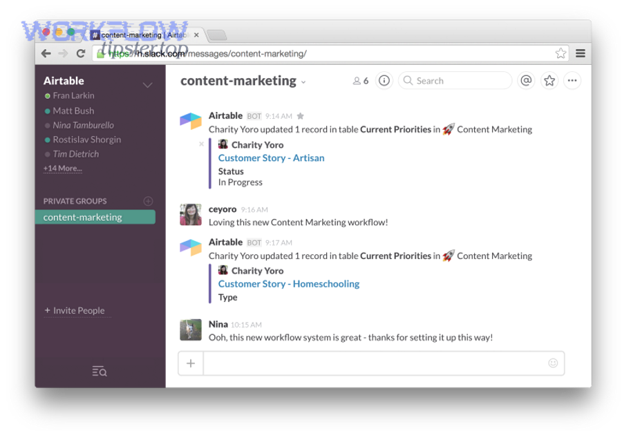Expand the +14 More channels list
Screen dimensions: 622x431
point(62,168)
